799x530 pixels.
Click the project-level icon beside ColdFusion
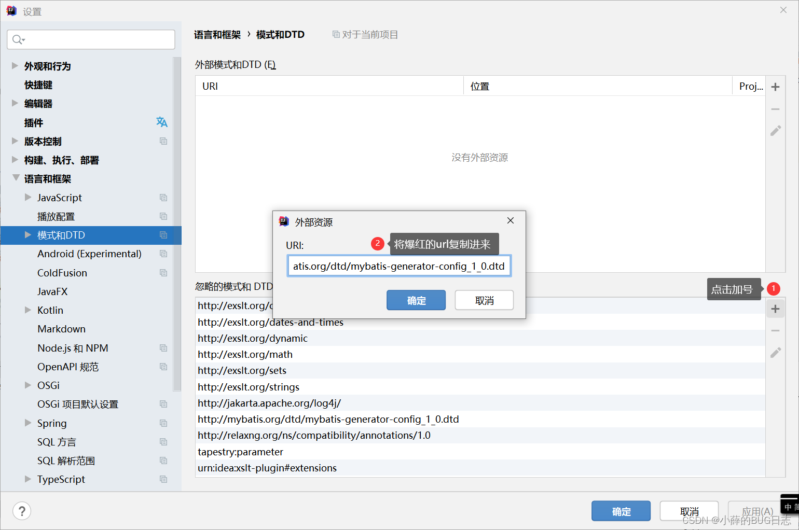163,273
